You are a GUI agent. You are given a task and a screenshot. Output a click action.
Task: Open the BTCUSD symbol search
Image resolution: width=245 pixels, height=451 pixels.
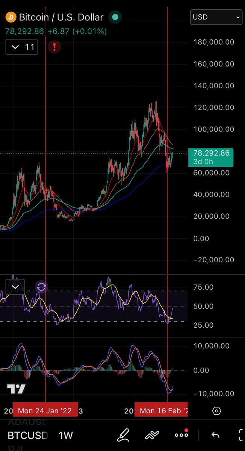28,436
